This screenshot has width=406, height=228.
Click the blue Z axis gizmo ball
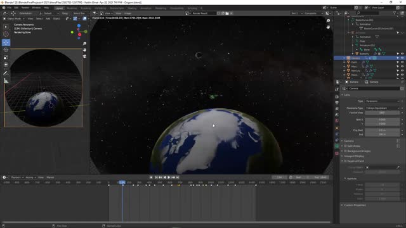click(x=79, y=25)
